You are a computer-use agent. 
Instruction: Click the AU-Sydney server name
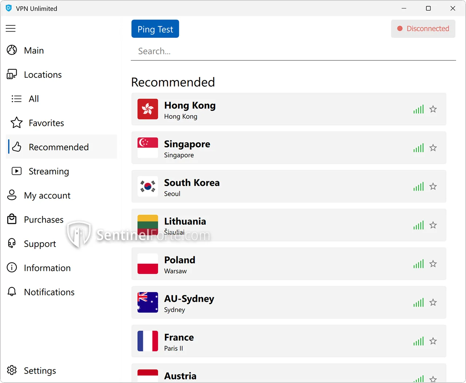(x=189, y=299)
